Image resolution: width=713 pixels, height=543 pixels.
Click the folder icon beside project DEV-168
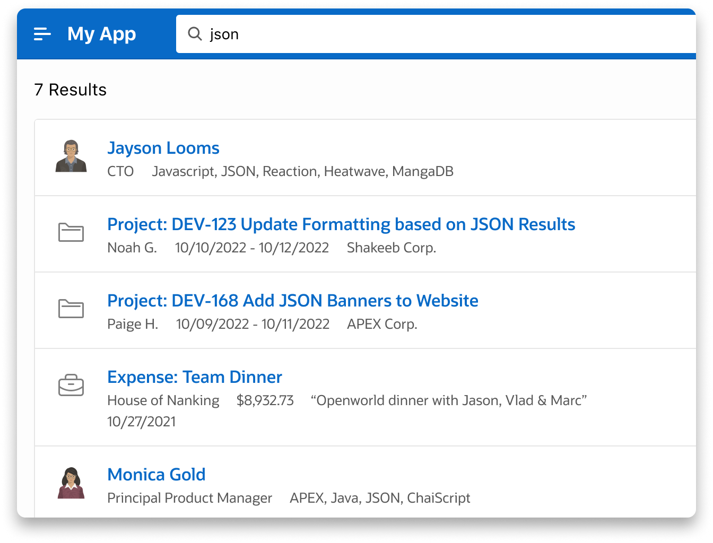71,310
